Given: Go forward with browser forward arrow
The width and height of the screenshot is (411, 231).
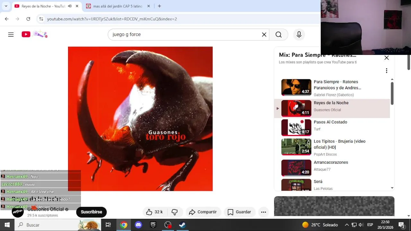Looking at the screenshot, I should [17, 19].
